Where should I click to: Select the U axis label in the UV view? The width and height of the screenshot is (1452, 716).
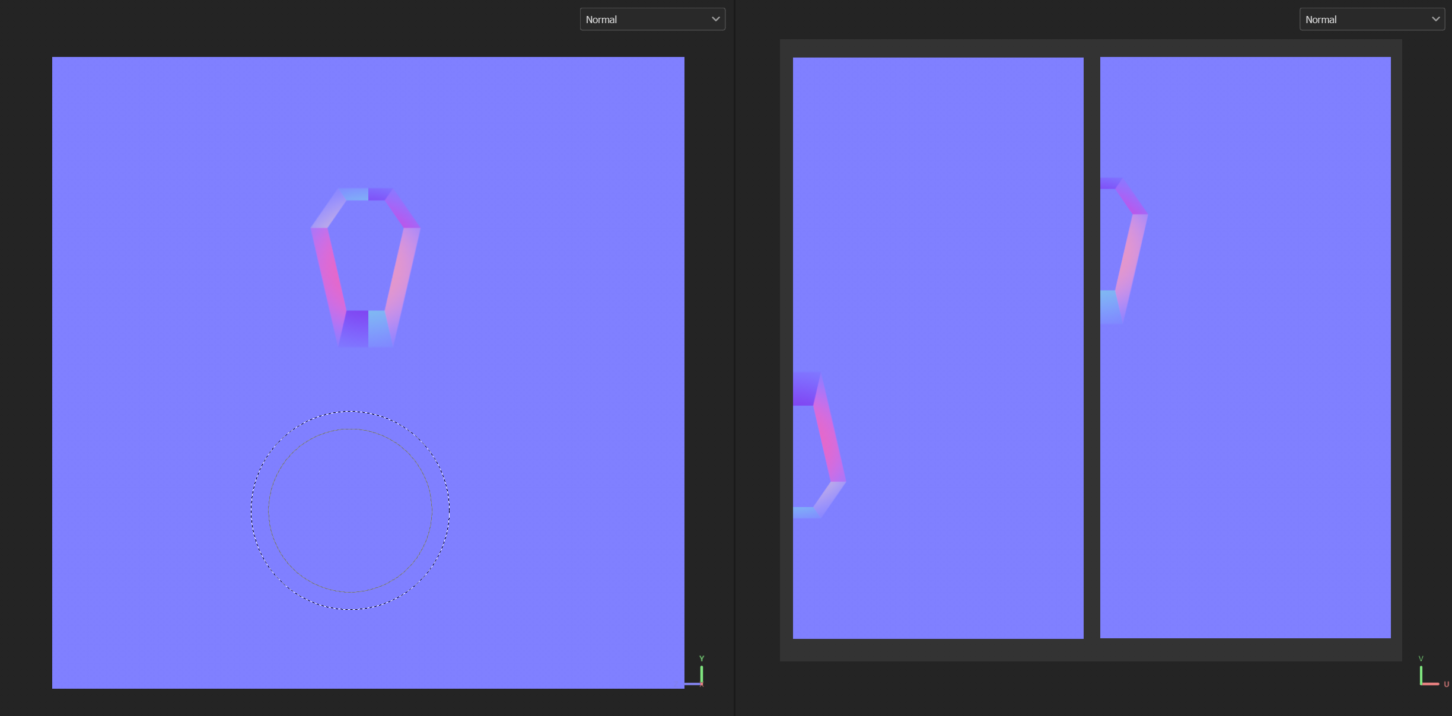tap(1446, 685)
